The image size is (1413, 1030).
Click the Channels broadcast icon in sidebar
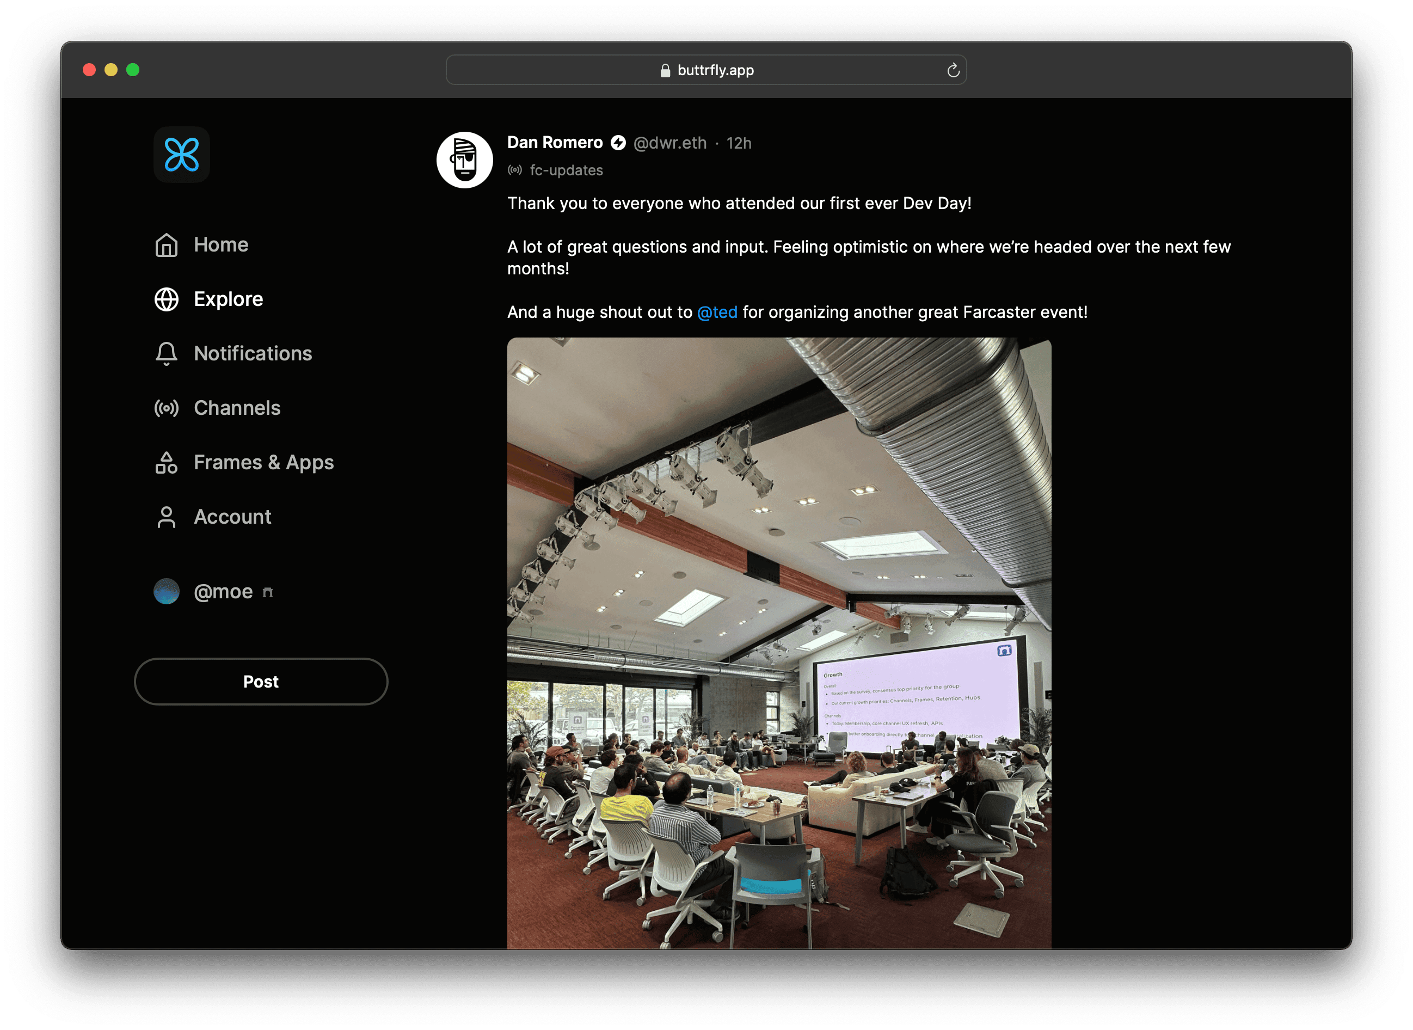pyautogui.click(x=167, y=408)
